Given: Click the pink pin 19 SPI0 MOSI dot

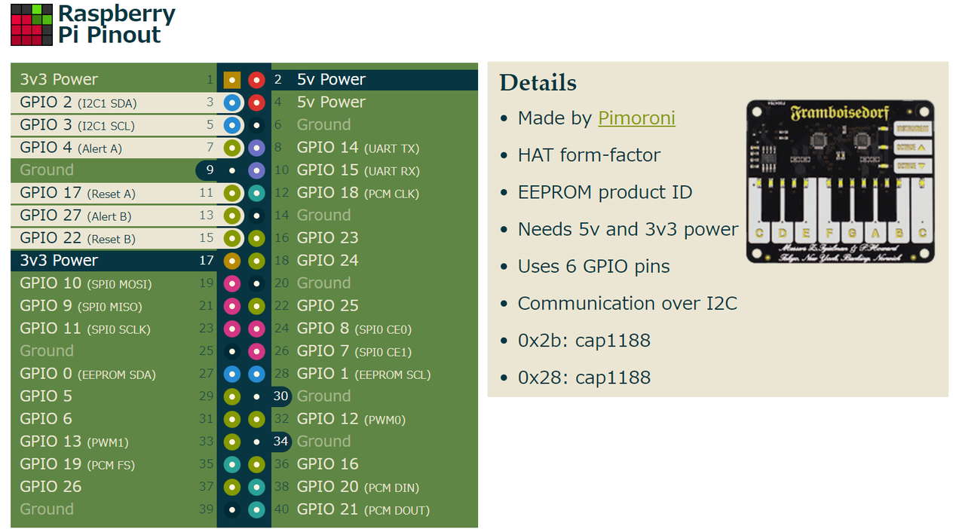Looking at the screenshot, I should coord(232,283).
